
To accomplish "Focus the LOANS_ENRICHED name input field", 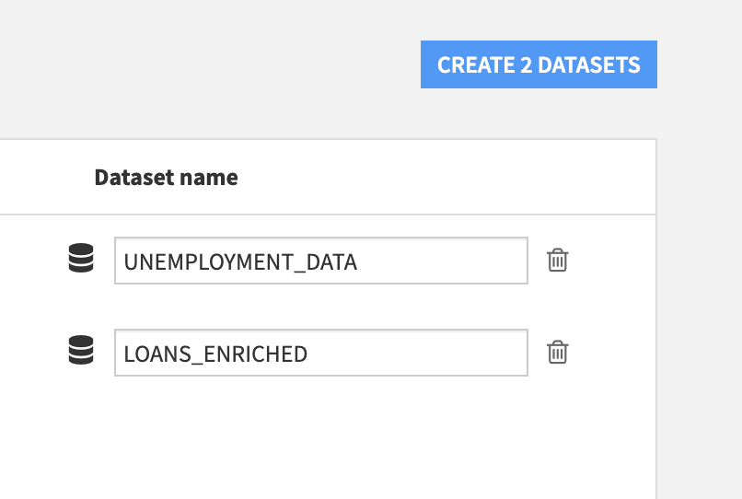I will (320, 353).
